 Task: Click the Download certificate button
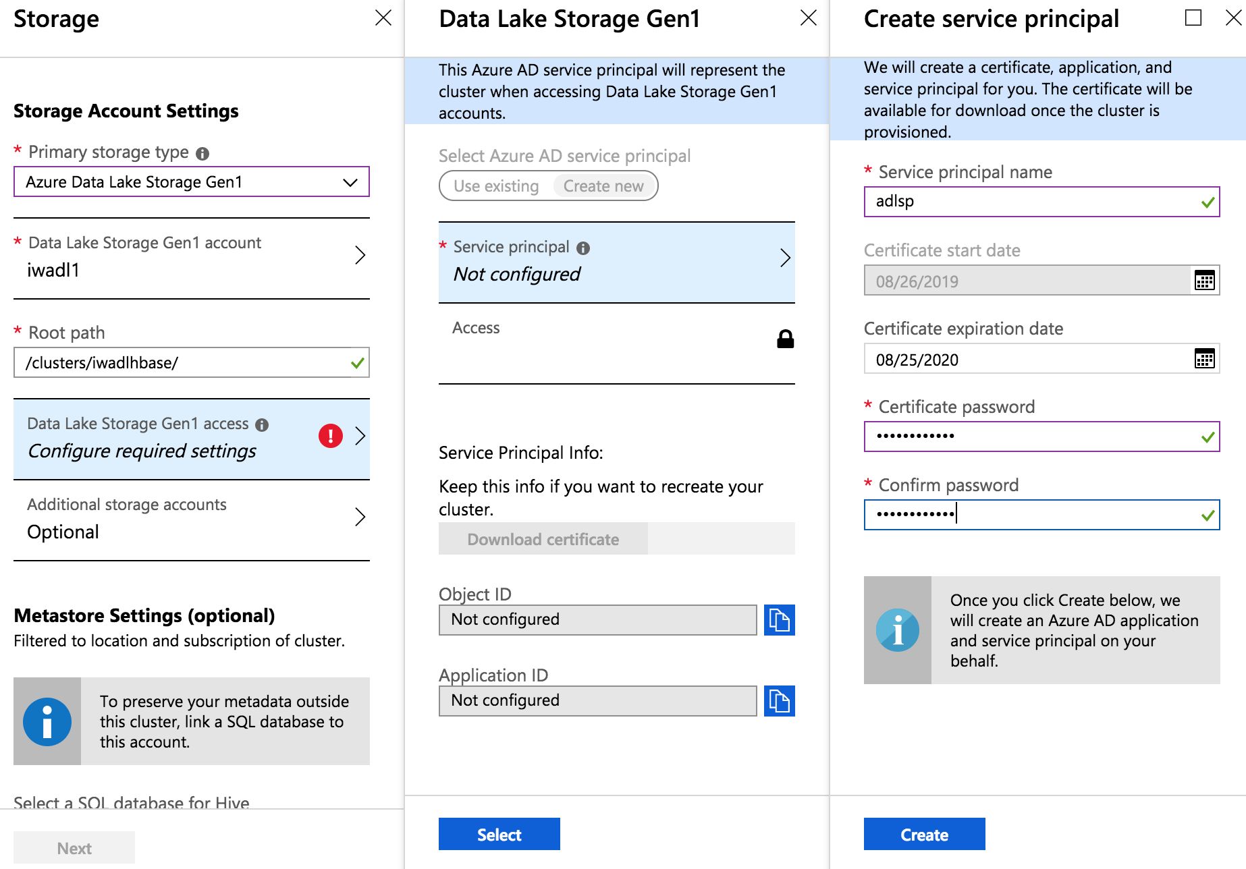click(x=543, y=539)
